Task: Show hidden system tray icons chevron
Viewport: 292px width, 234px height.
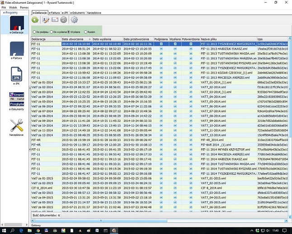Action: [x=252, y=231]
